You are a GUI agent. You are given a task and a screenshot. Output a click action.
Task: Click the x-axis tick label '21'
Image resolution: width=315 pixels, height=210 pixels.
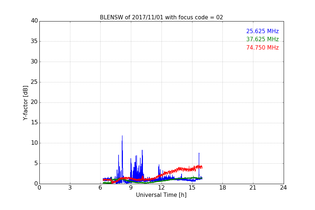(x=253, y=188)
